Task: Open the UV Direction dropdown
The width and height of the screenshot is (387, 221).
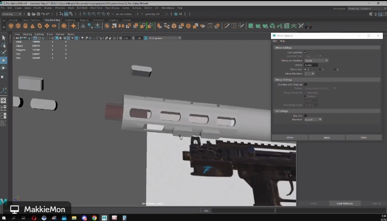Action: point(313,119)
